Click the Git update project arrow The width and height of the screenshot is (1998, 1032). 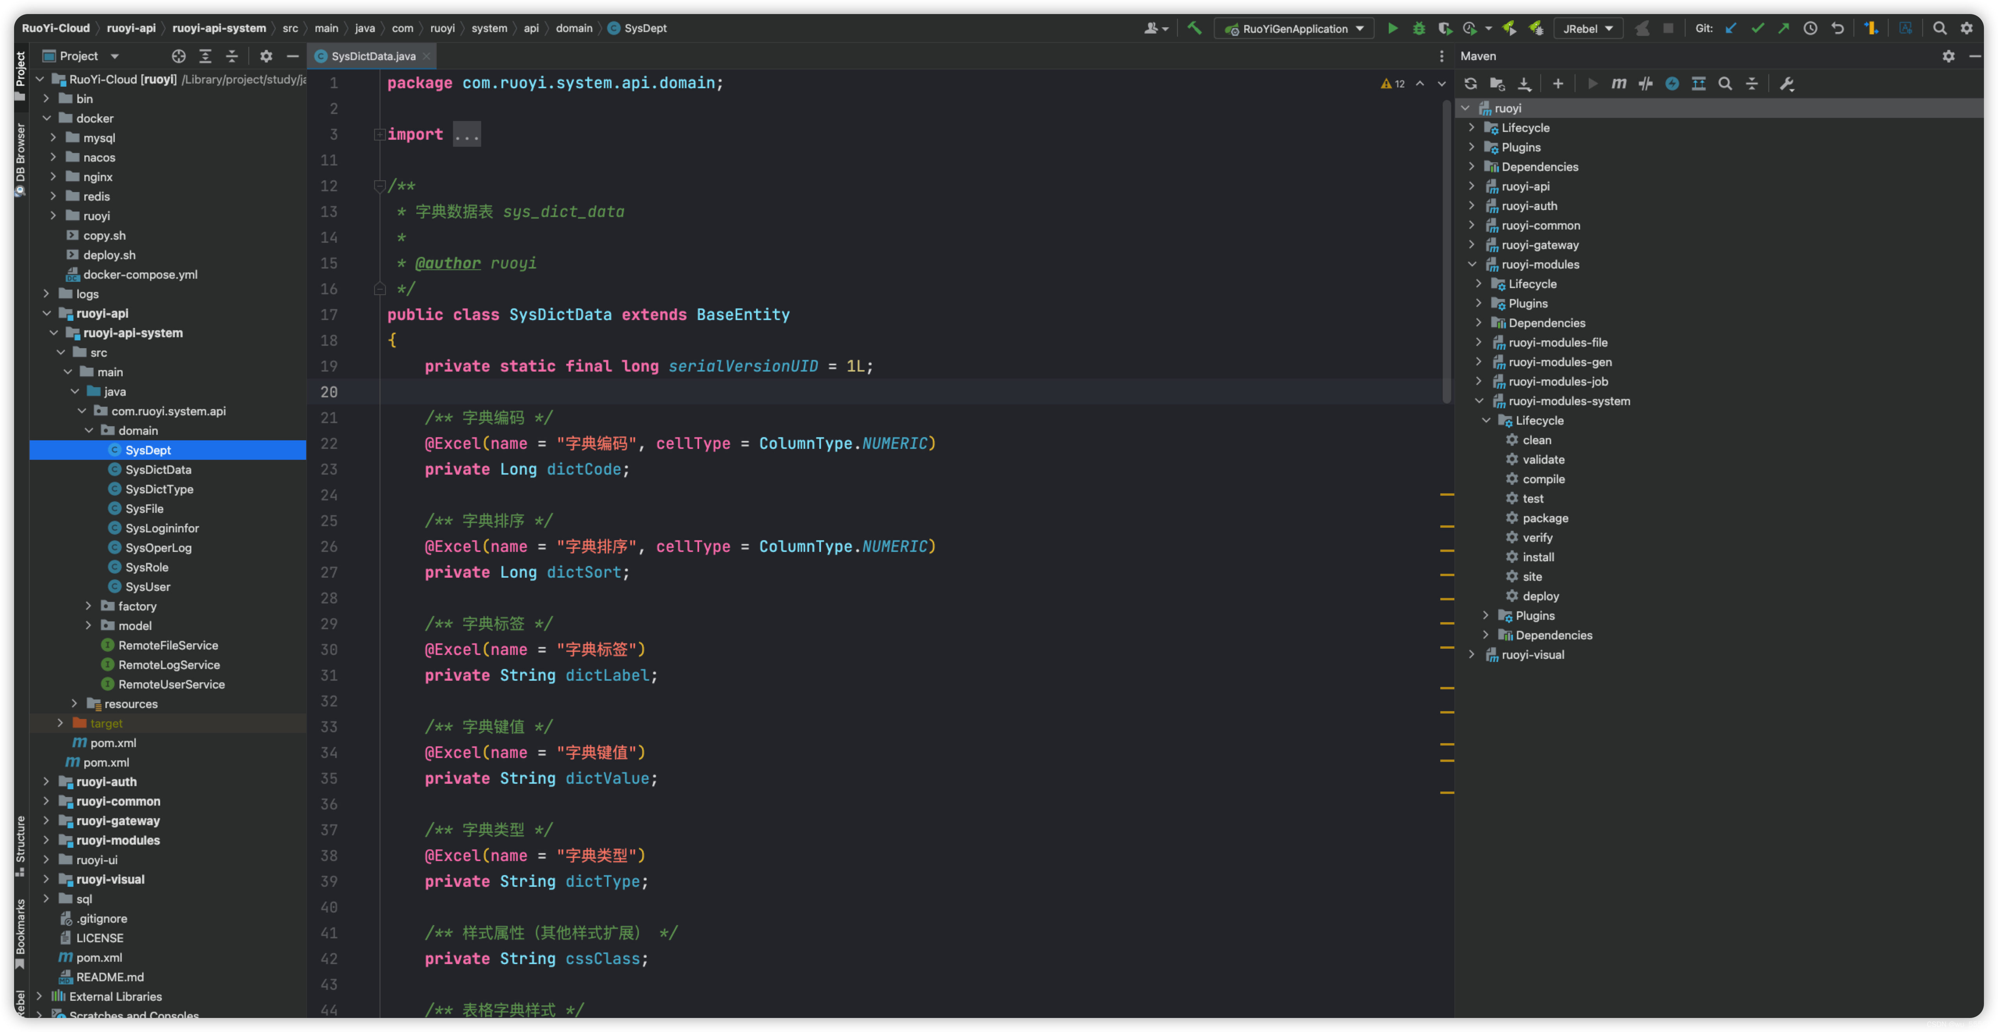pyautogui.click(x=1730, y=28)
